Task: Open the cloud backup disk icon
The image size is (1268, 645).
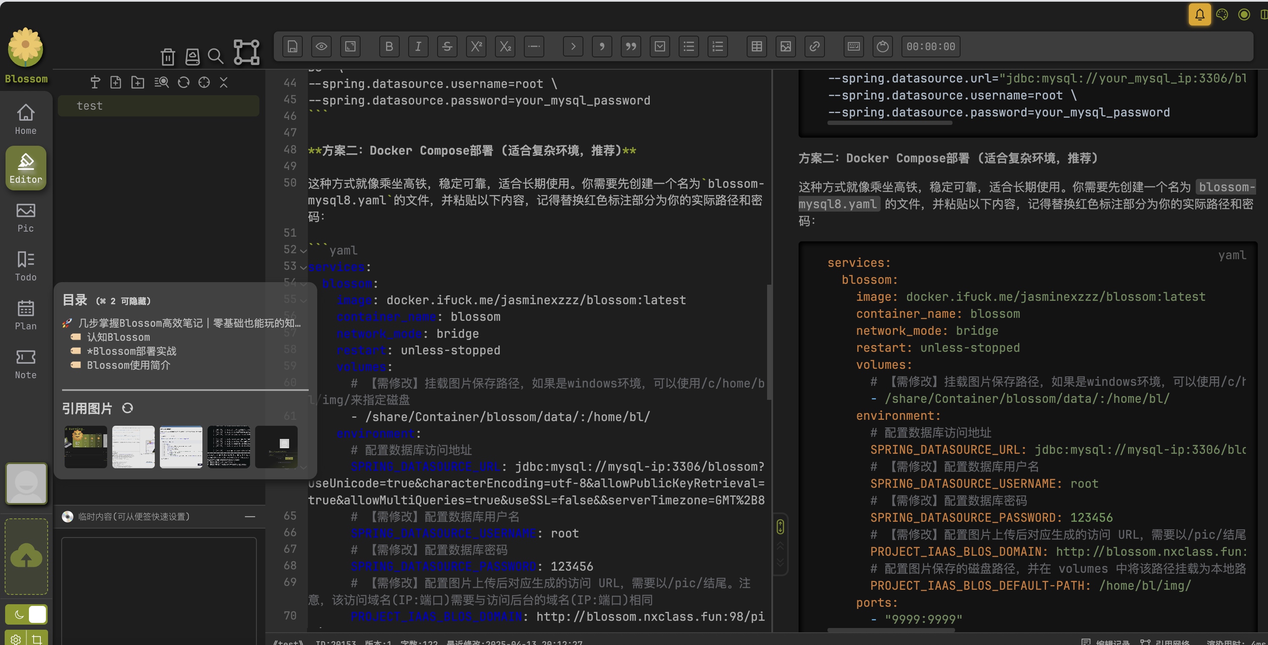Action: point(192,57)
